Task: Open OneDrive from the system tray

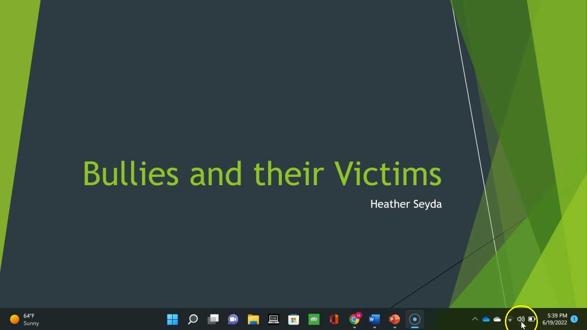Action: (x=486, y=319)
